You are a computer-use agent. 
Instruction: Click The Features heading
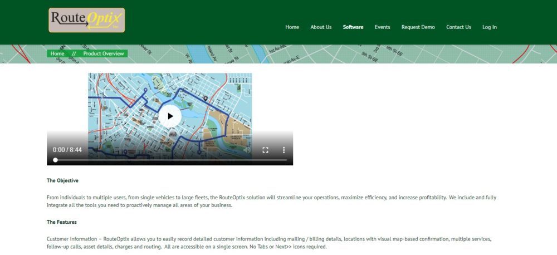click(62, 222)
